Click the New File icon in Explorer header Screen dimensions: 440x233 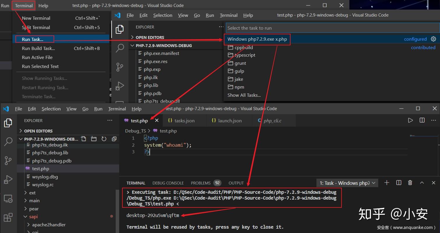click(x=84, y=139)
